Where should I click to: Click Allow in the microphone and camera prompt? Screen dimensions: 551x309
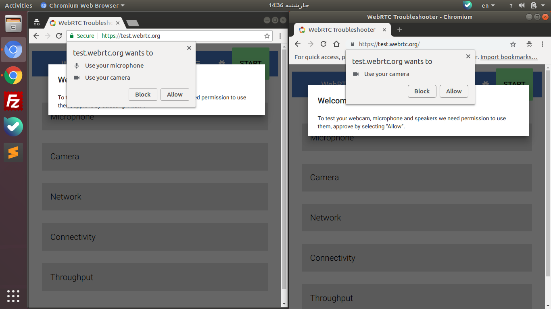[x=175, y=95]
